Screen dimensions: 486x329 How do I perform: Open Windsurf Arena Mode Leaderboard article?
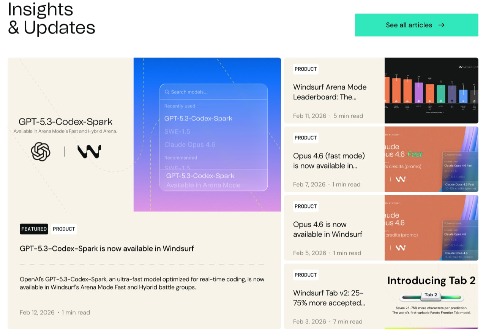330,92
